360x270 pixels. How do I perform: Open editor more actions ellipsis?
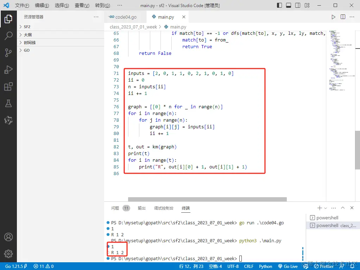pos(352,17)
